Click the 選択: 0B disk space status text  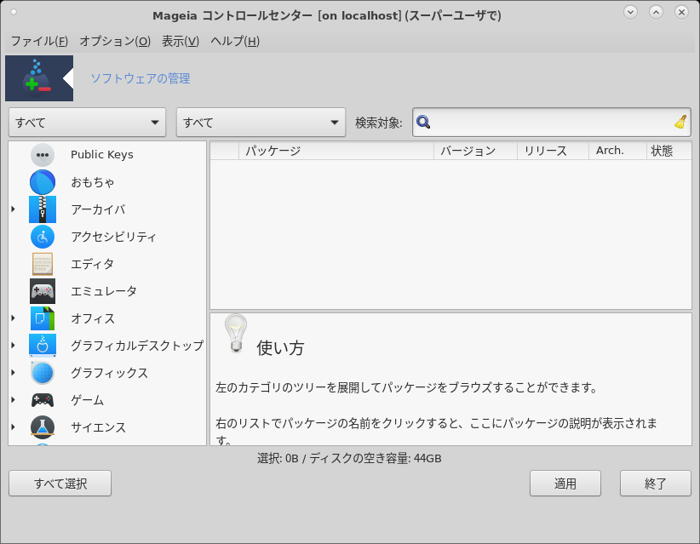[x=349, y=458]
